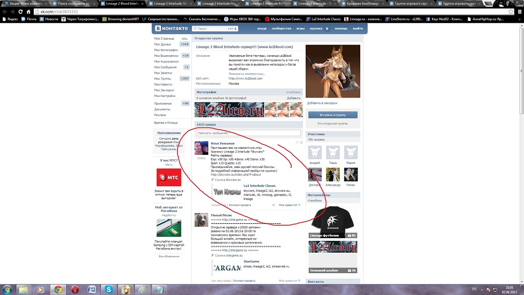This screenshot has width=524, height=295.
Task: Open website link http://www.la2blood.com
Action: [246, 79]
